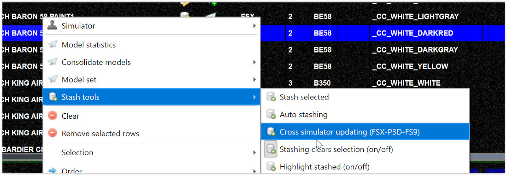Screen dimensions: 507x175
Task: Click the database icon beside Auto stashing
Action: (271, 114)
